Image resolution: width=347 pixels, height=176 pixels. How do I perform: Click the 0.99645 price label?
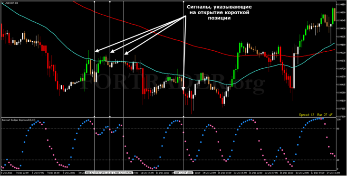(x=341, y=20)
